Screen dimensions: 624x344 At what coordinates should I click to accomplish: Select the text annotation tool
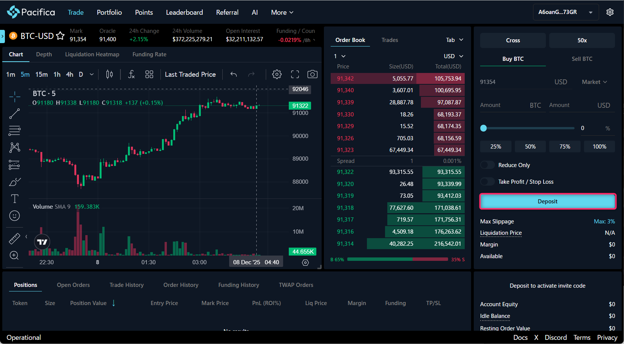pos(14,198)
